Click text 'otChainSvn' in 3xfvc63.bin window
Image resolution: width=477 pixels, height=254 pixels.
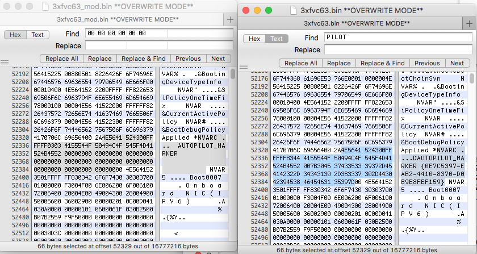click(x=421, y=78)
